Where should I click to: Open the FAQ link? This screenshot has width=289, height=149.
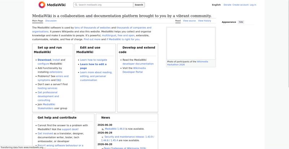coord(59,80)
